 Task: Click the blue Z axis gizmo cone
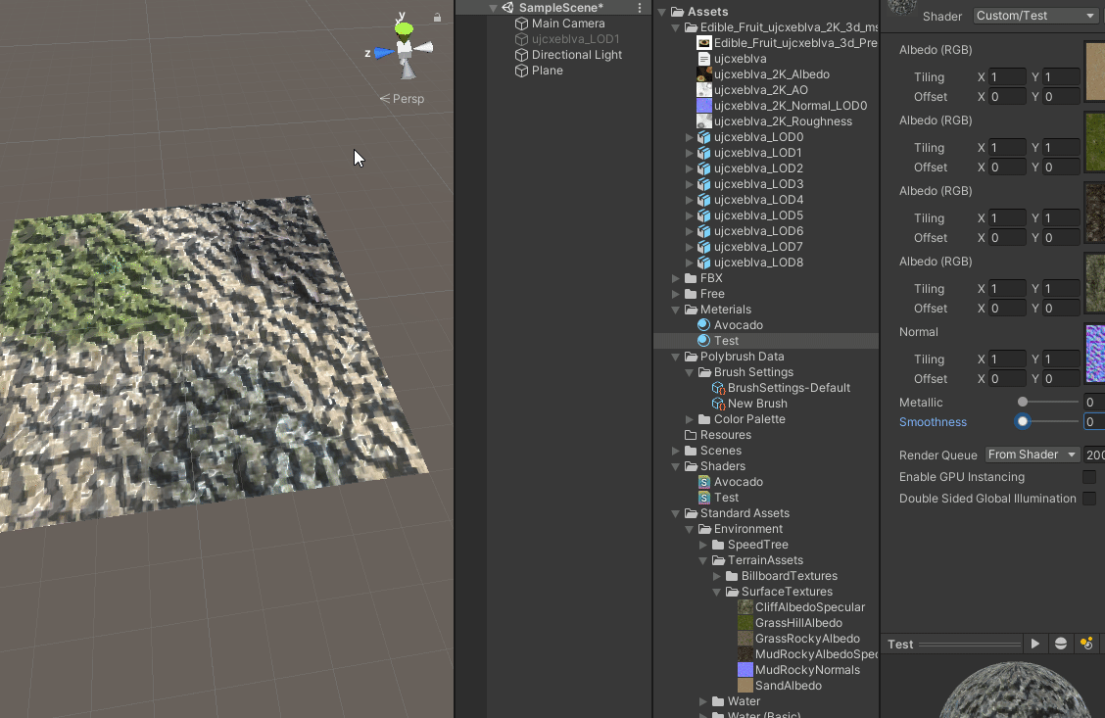384,52
